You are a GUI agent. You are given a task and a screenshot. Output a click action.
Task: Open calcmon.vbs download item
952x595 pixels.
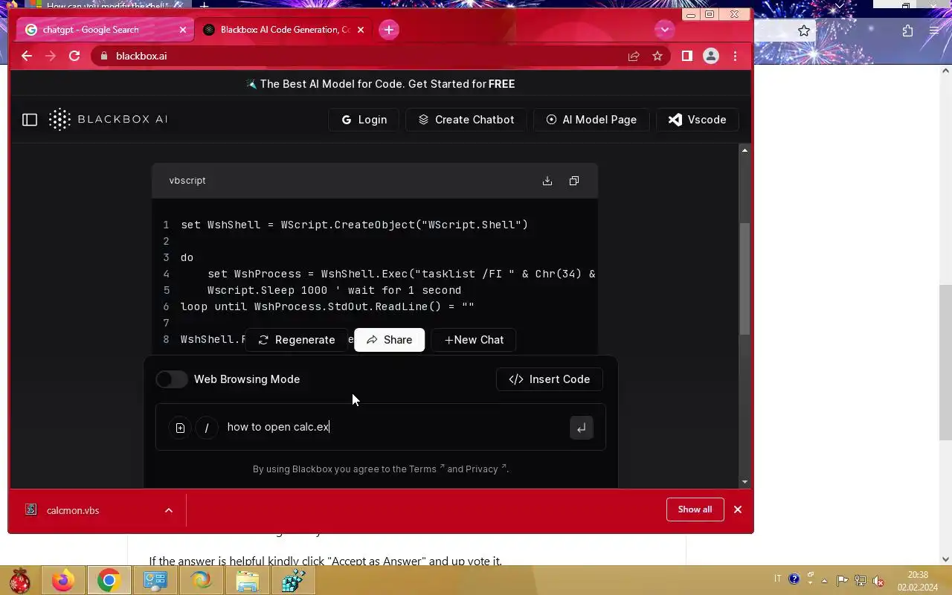[x=73, y=510]
